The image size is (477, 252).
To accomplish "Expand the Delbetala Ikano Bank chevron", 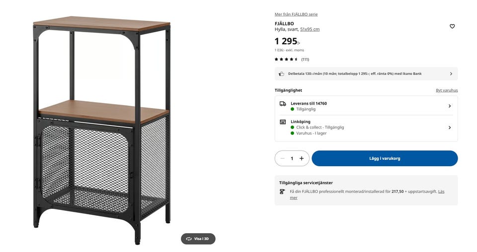I will click(x=451, y=74).
